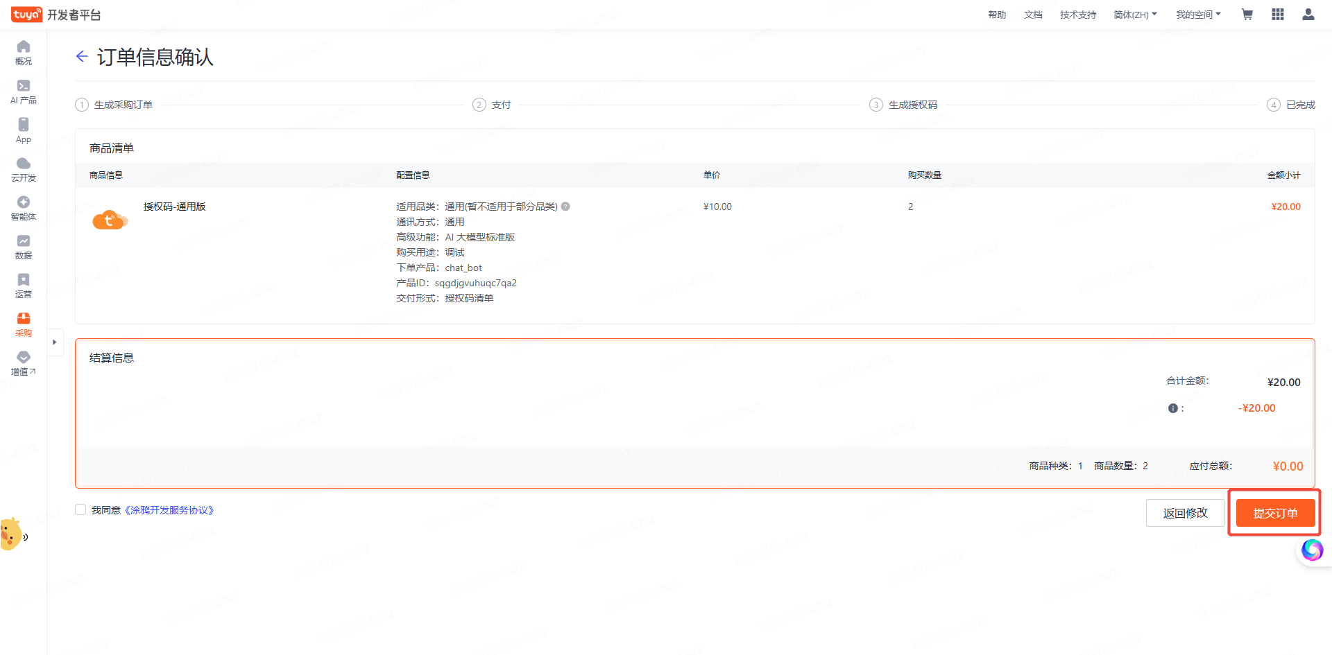1332x655 pixels.
Task: Open the app grid icon in header
Action: 1278,15
